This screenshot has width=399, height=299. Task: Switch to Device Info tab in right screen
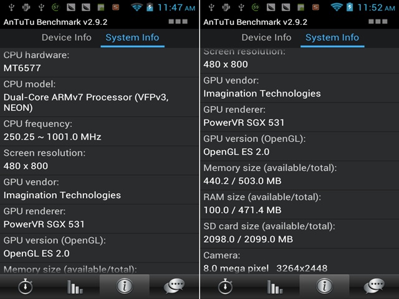coord(266,37)
